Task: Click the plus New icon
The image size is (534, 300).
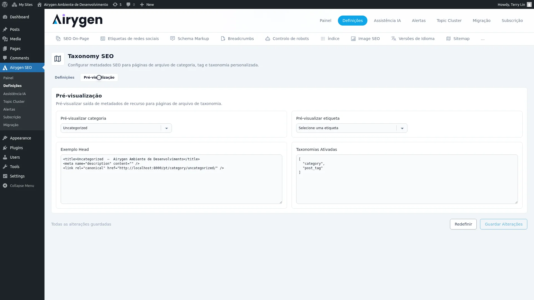Action: click(x=142, y=4)
